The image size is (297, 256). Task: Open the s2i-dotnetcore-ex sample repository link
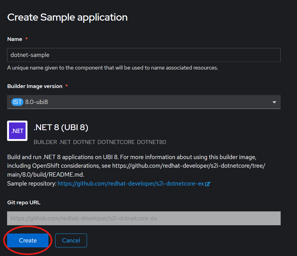pos(131,184)
